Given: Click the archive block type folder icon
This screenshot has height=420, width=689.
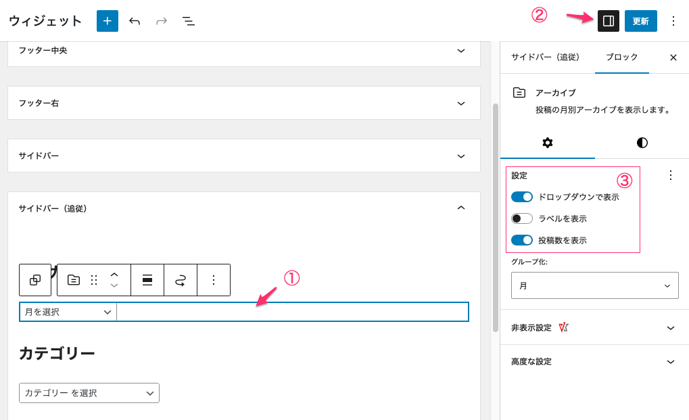Looking at the screenshot, I should click(x=74, y=280).
